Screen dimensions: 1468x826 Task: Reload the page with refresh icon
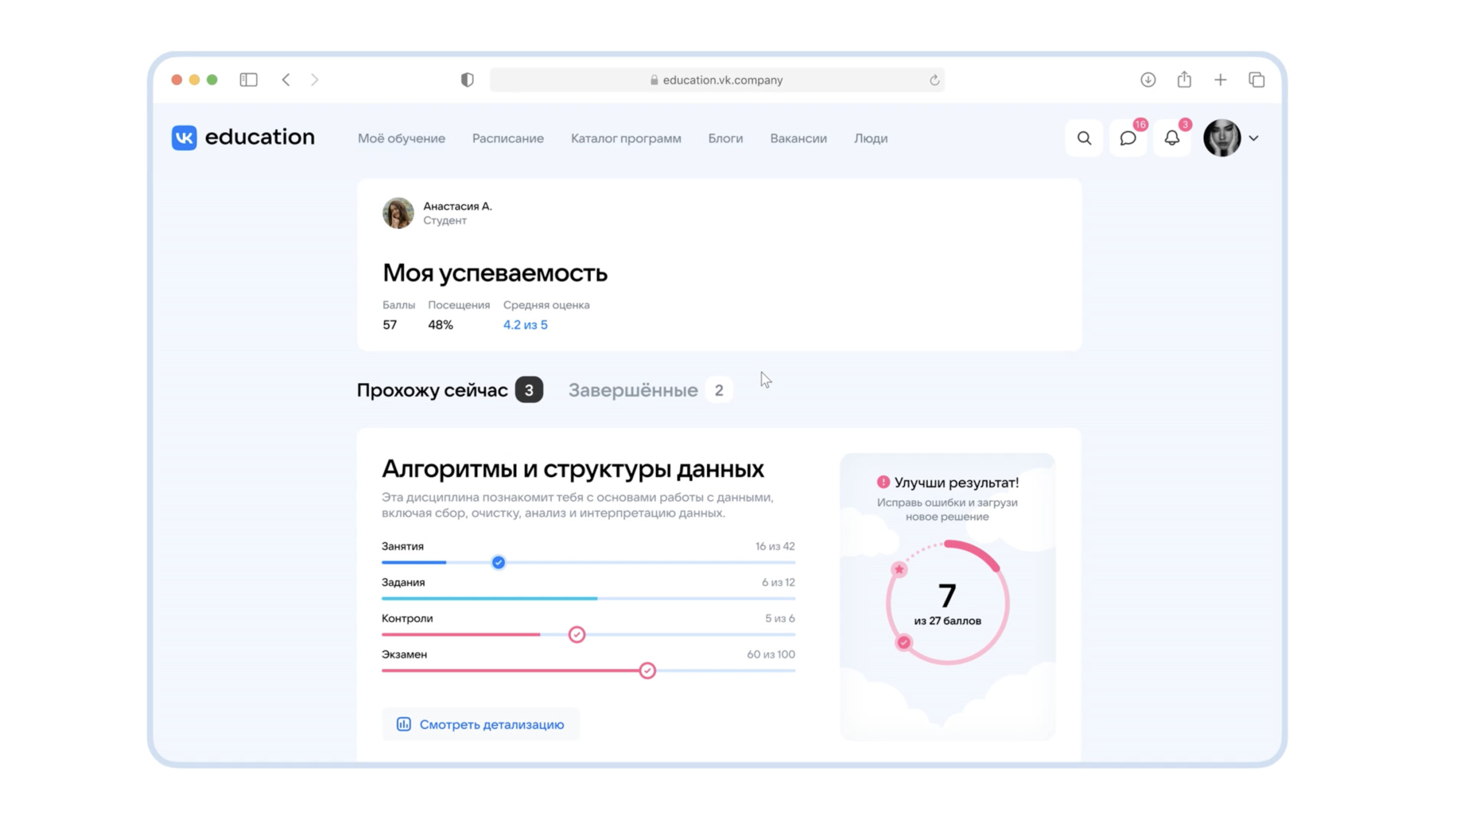[x=934, y=80]
